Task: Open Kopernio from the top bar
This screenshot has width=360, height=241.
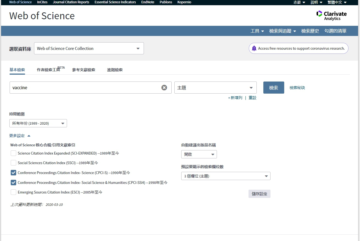Action: pos(184,2)
